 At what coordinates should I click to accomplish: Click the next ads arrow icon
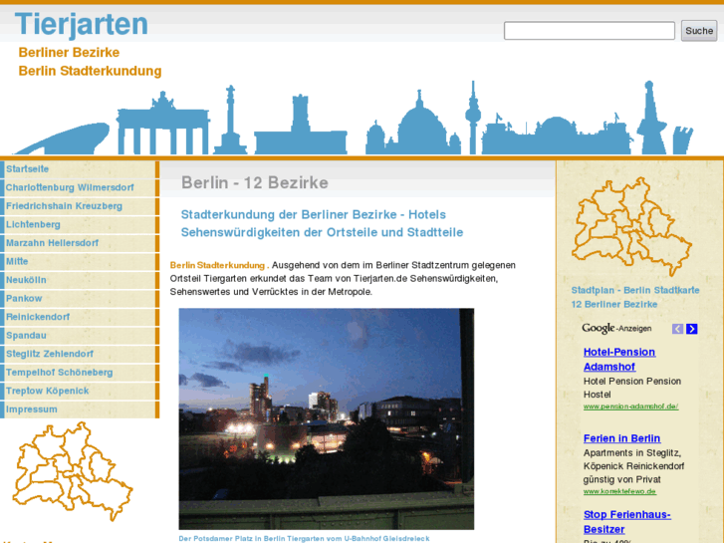pyautogui.click(x=692, y=329)
